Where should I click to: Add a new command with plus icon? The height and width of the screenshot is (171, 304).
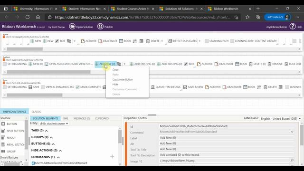pyautogui.click(x=112, y=156)
